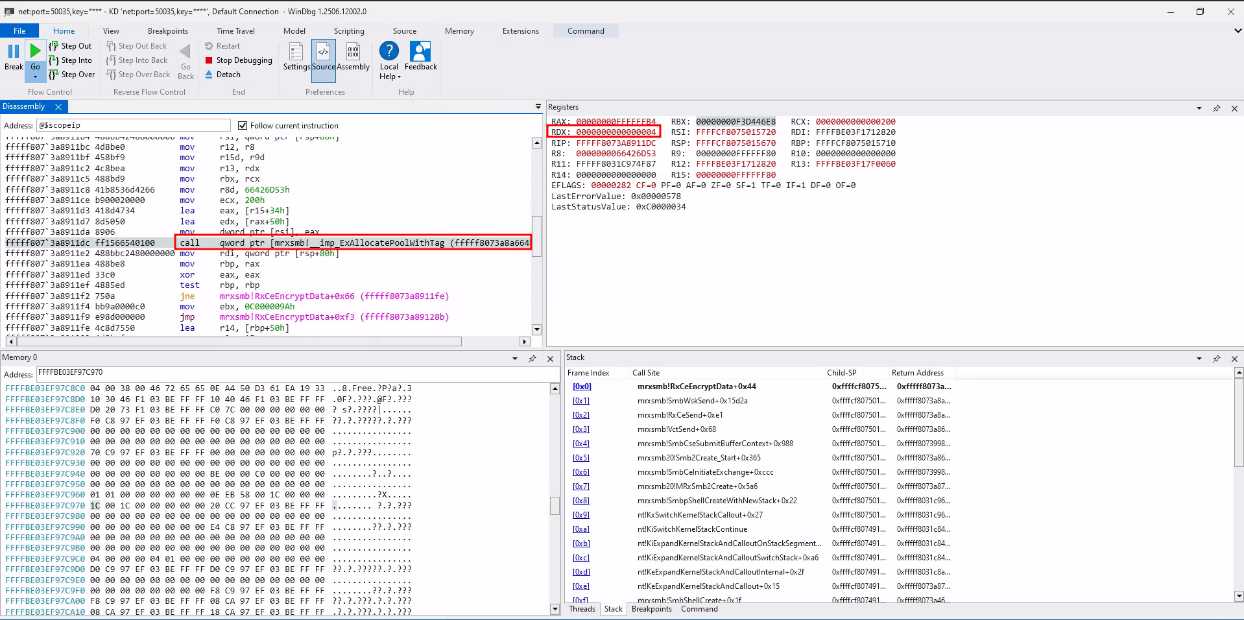The height and width of the screenshot is (620, 1244).
Task: Open stack frame link [0x3]
Action: pyautogui.click(x=580, y=429)
